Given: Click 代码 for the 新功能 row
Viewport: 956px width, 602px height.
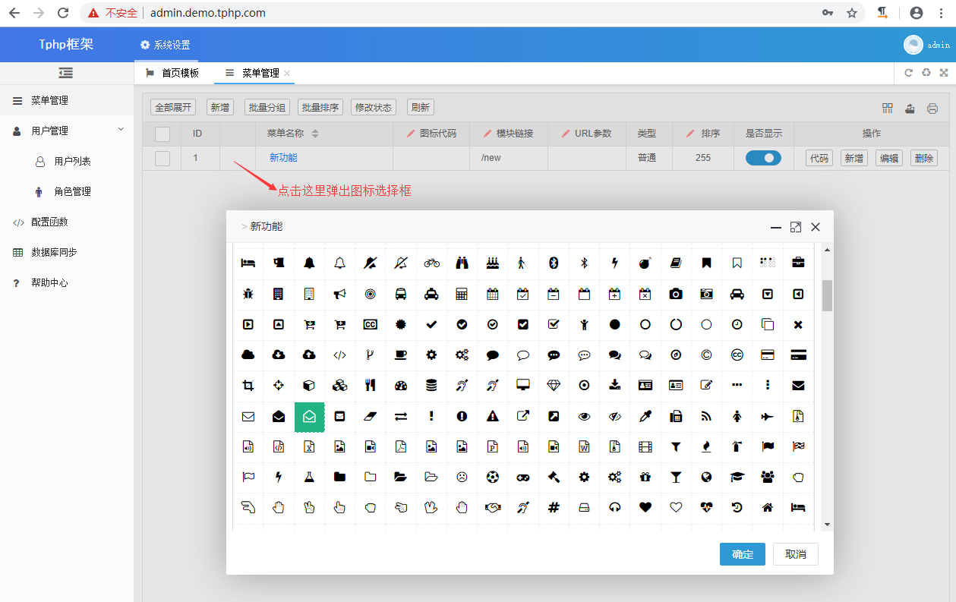Looking at the screenshot, I should pos(819,158).
